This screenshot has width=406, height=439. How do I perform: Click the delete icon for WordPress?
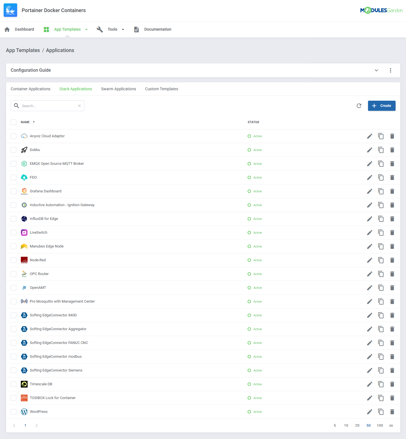click(392, 411)
